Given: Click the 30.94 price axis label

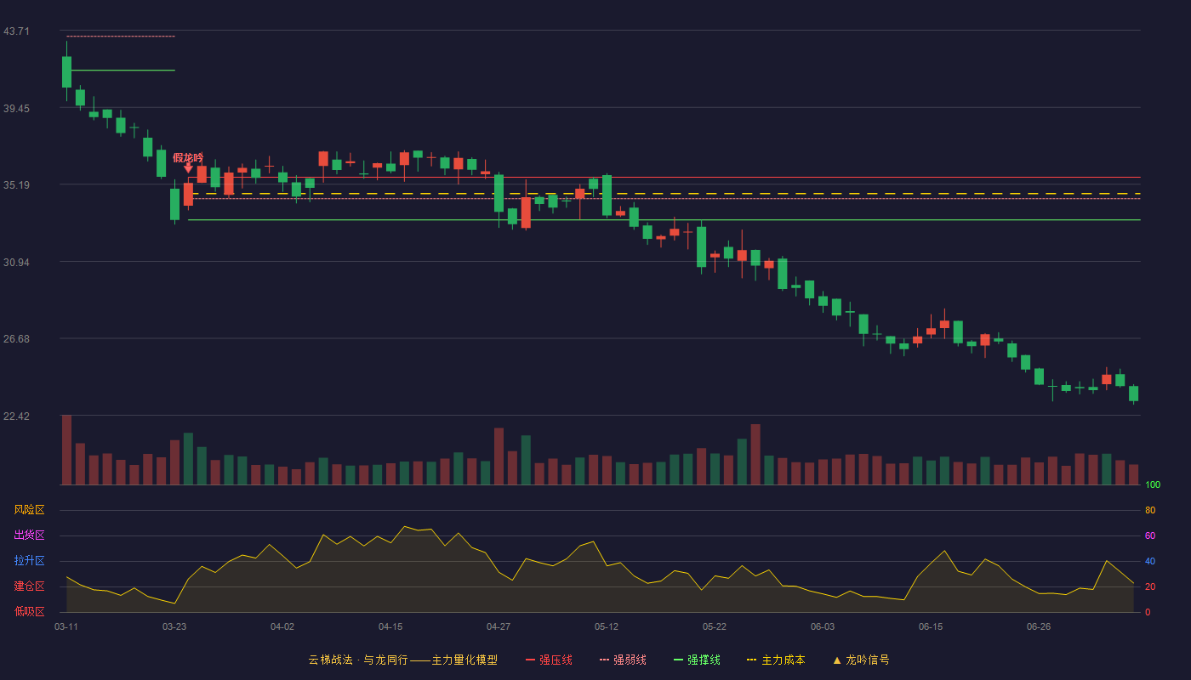Looking at the screenshot, I should point(16,263).
